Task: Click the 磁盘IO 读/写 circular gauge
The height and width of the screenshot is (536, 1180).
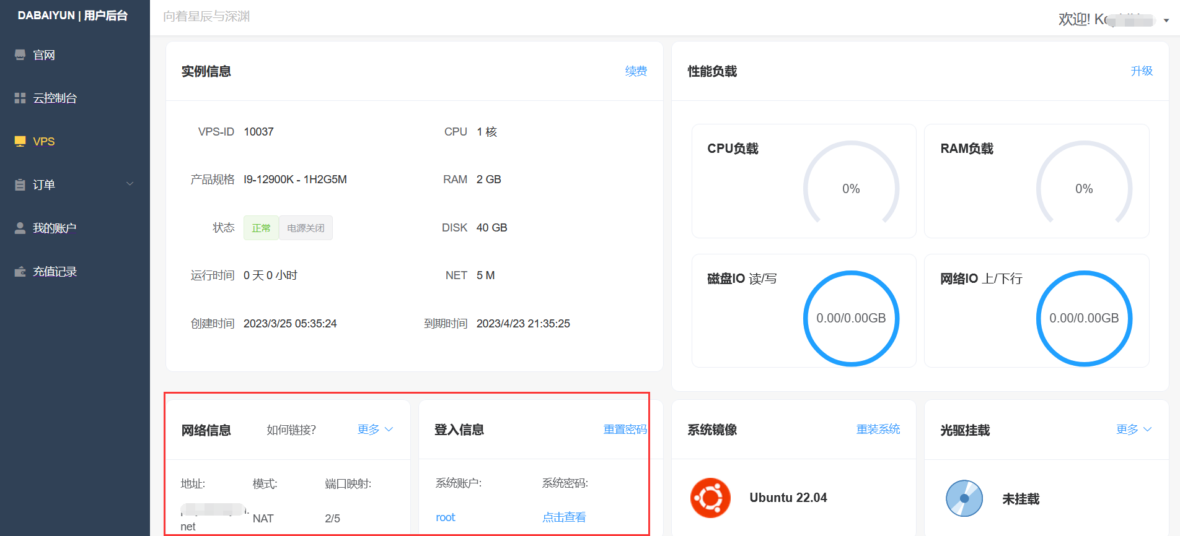Action: [x=851, y=318]
